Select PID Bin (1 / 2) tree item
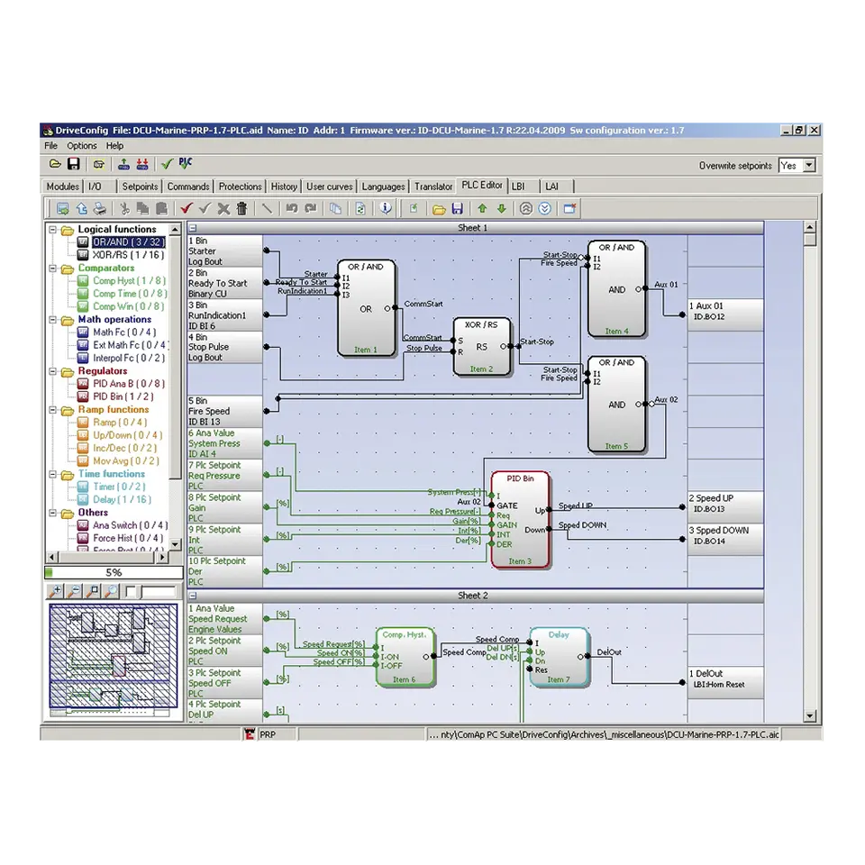This screenshot has width=865, height=865. point(123,396)
